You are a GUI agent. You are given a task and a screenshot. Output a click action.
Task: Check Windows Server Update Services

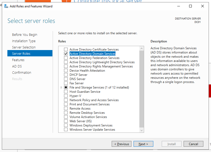click(x=66, y=130)
